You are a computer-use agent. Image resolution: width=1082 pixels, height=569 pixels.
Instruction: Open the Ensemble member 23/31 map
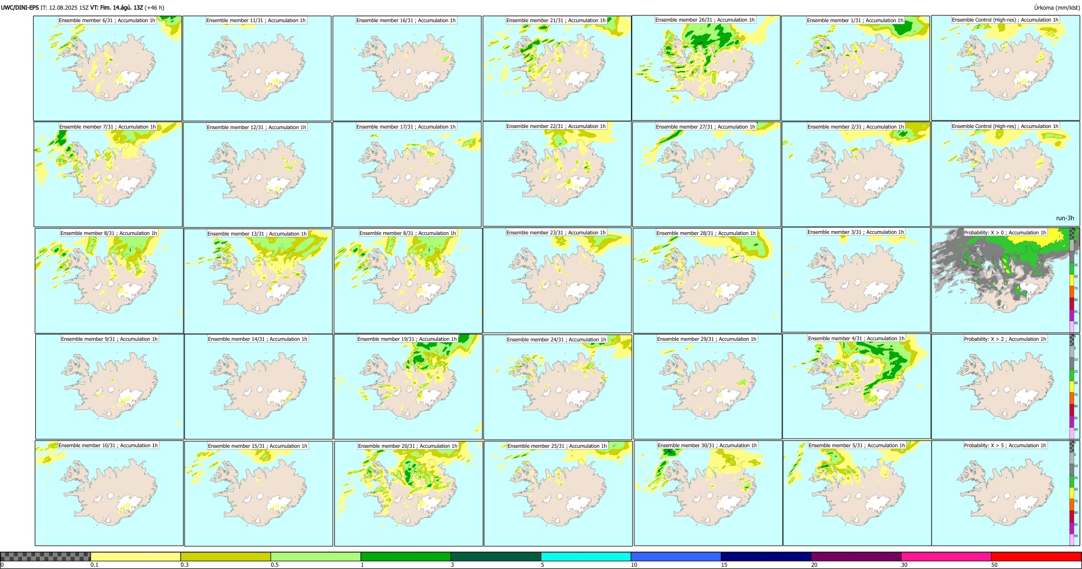(557, 280)
